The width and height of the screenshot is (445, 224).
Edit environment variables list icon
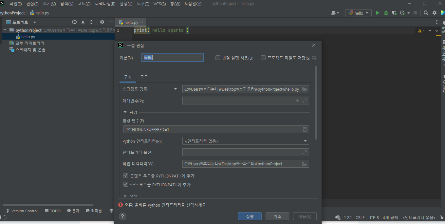click(305, 129)
